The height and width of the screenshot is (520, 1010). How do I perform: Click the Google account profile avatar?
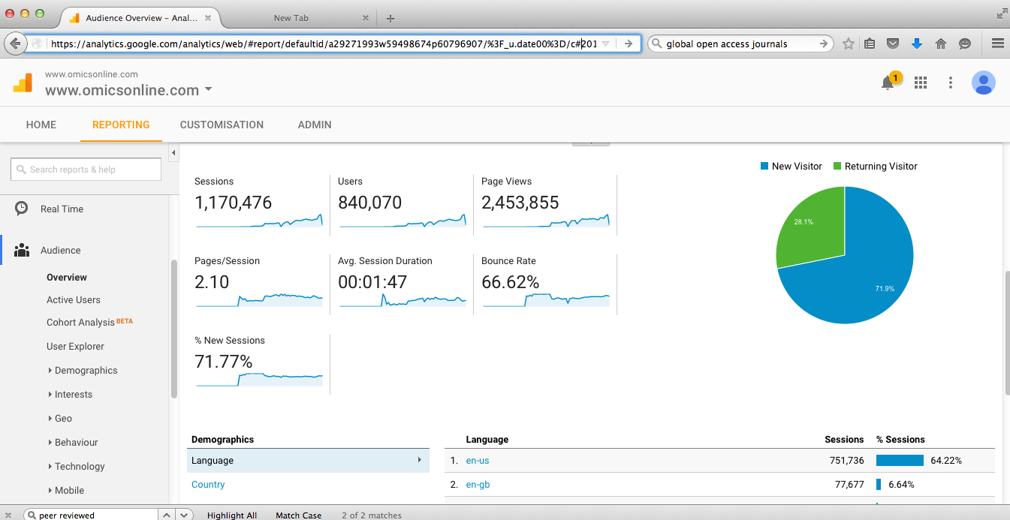(x=983, y=83)
